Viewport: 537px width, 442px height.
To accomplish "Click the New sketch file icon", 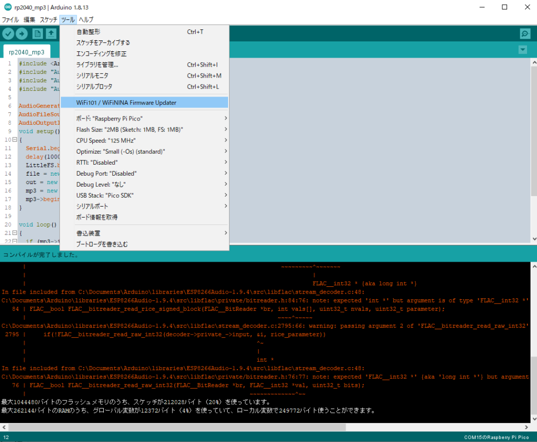I will point(38,34).
